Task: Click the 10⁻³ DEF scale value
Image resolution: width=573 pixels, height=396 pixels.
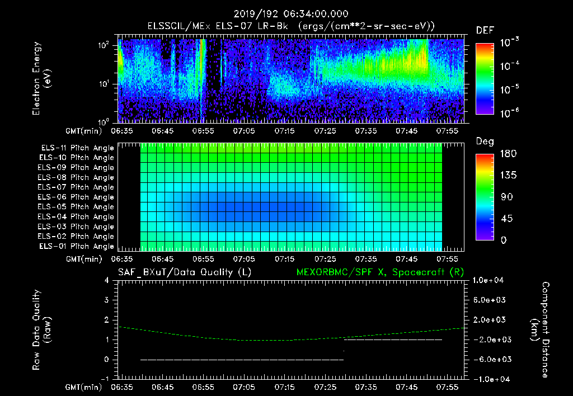Action: 509,43
